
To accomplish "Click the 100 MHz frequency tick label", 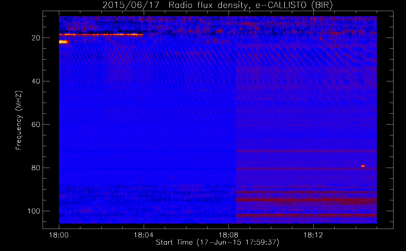I will pos(34,211).
